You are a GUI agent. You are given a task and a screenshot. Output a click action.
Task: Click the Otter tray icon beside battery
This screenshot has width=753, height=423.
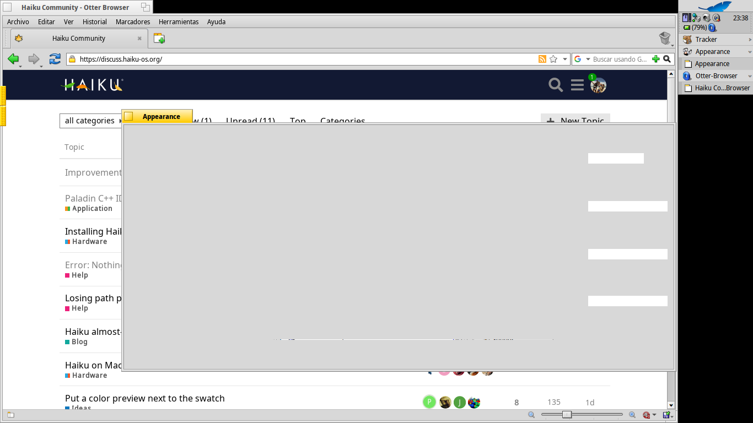(x=712, y=28)
